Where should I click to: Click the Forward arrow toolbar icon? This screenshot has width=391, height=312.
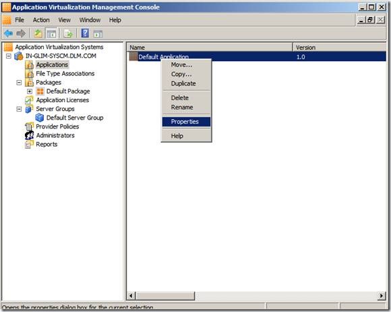(21, 33)
